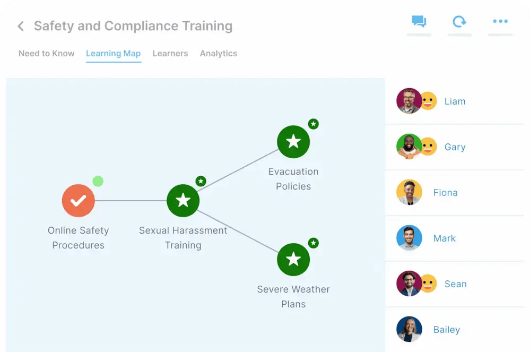Select the Evacuation Policies star node
530x352 pixels.
pyautogui.click(x=293, y=141)
